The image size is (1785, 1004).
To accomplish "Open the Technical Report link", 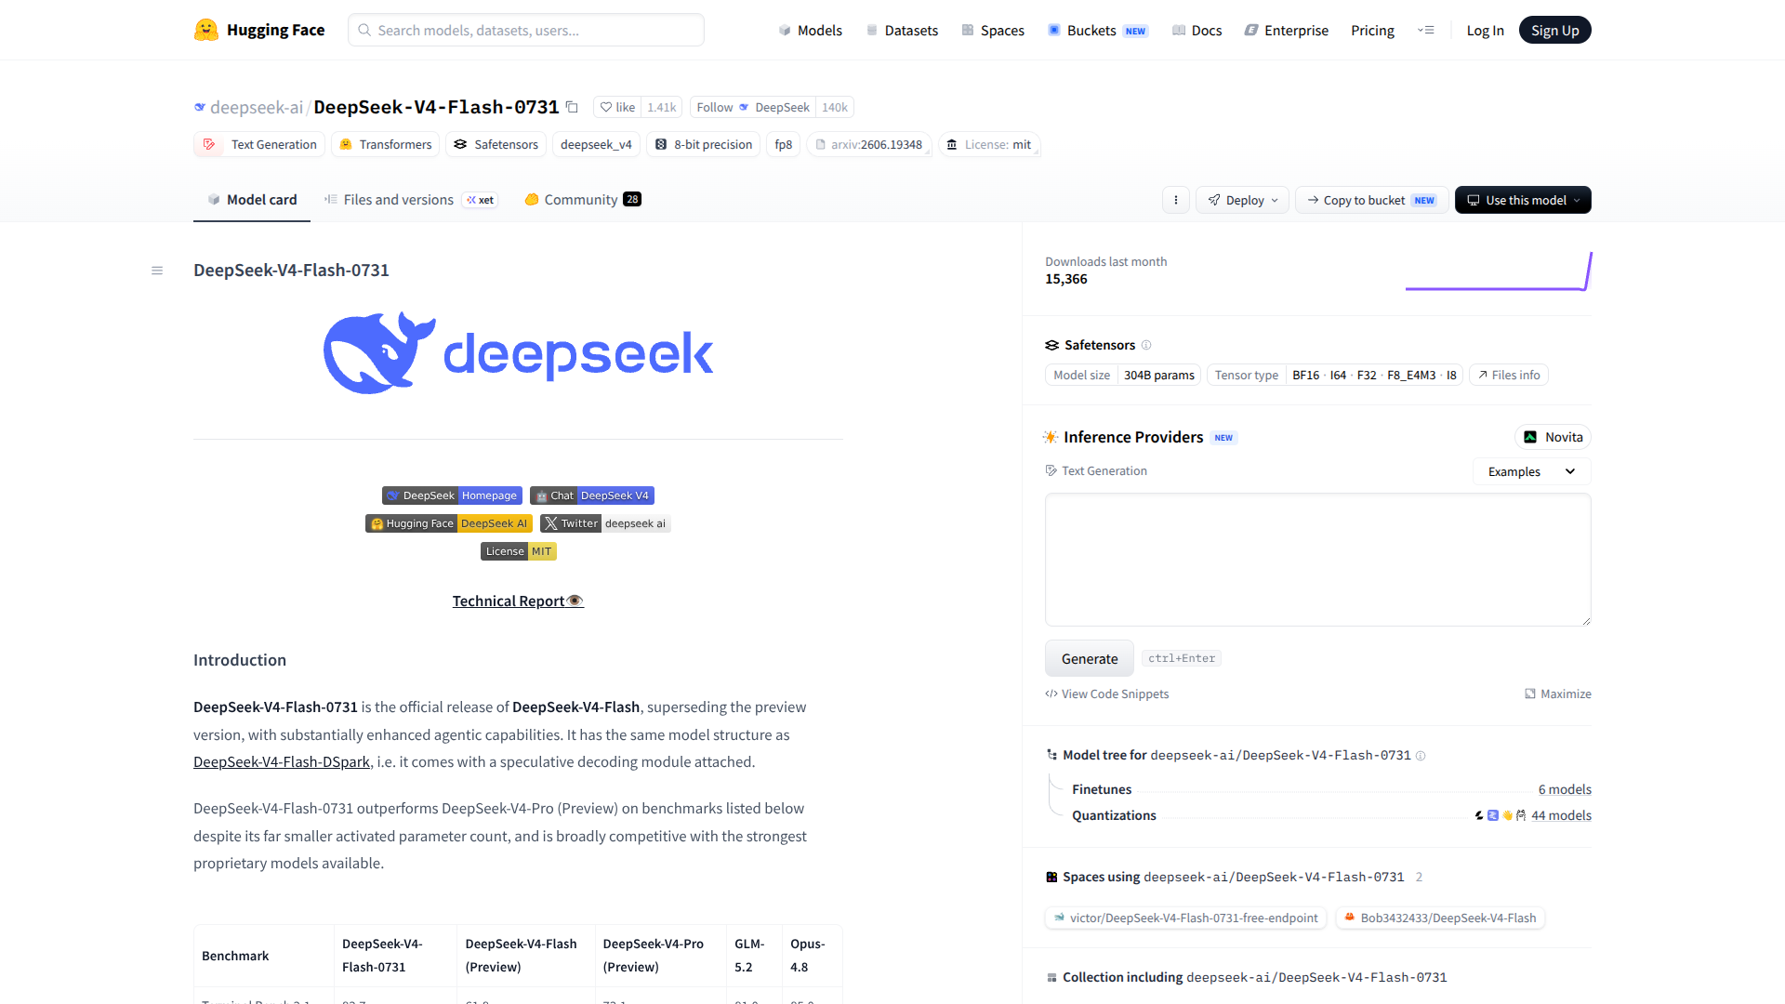I will pos(518,601).
